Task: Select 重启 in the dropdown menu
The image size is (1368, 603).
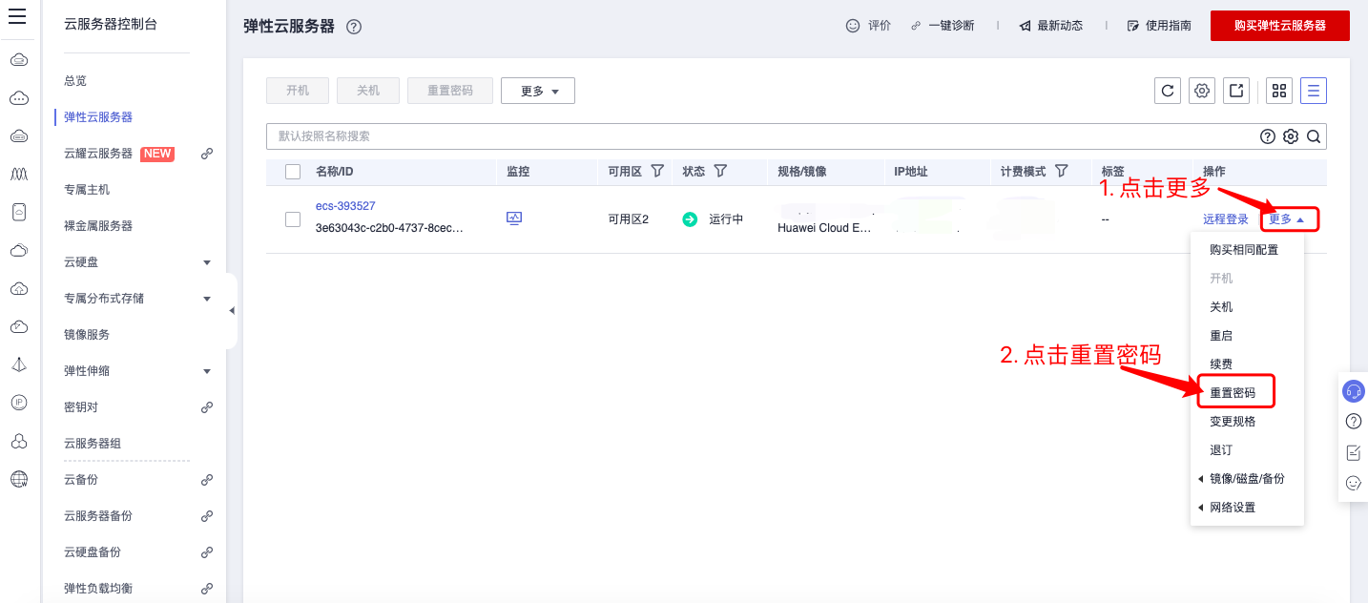Action: (x=1221, y=336)
